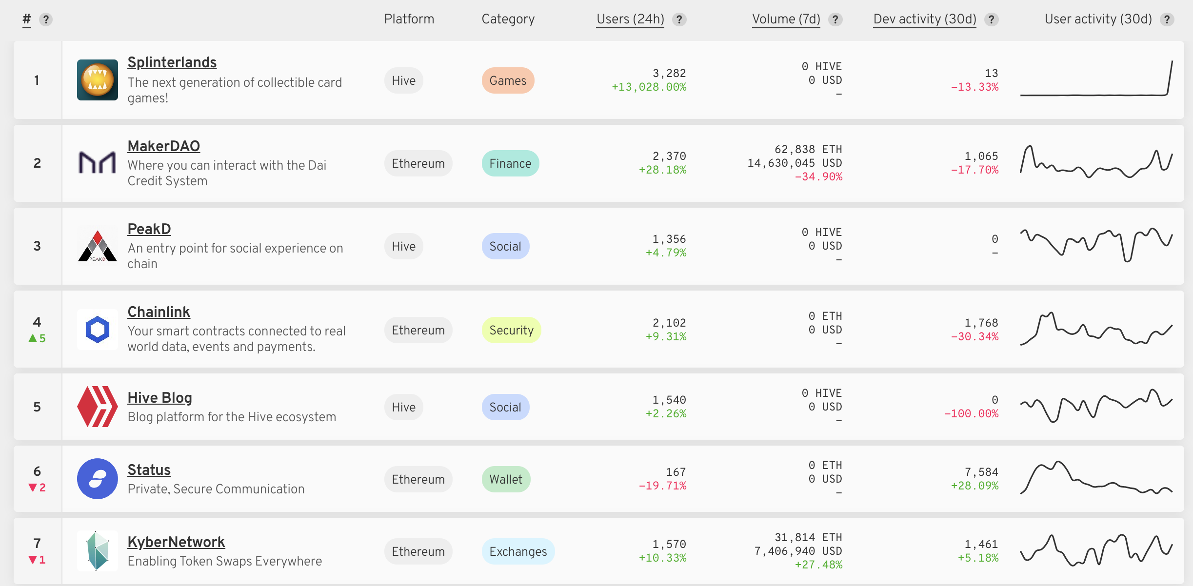The image size is (1193, 586).
Task: View KyberNetwork user activity sparkline
Action: [1096, 550]
